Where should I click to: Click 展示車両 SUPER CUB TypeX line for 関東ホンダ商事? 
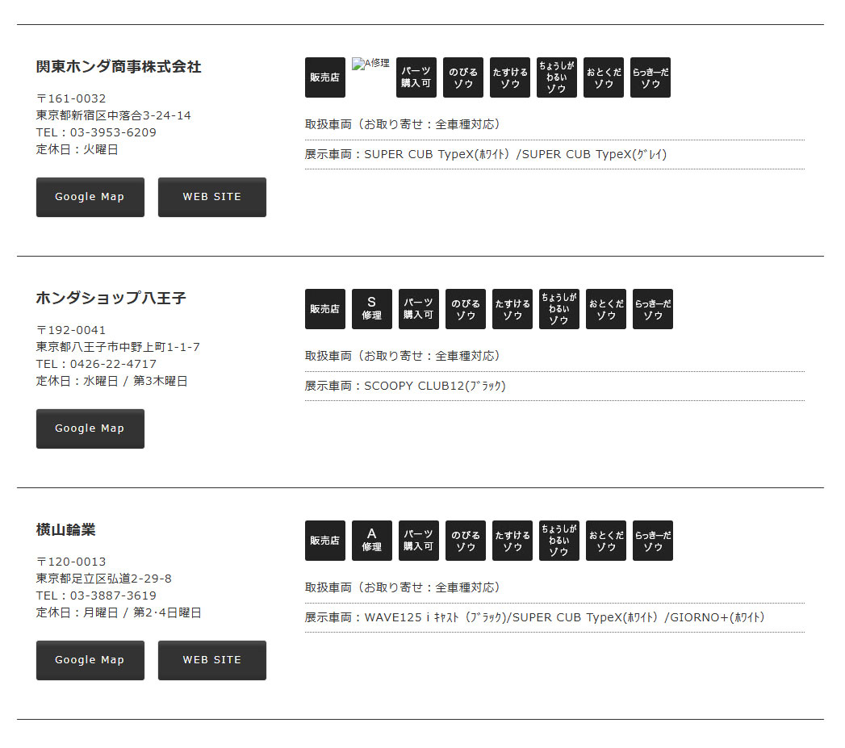(x=486, y=155)
